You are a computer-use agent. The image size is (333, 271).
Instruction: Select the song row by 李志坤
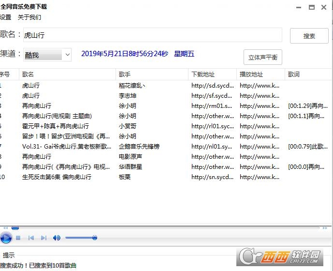point(166,96)
